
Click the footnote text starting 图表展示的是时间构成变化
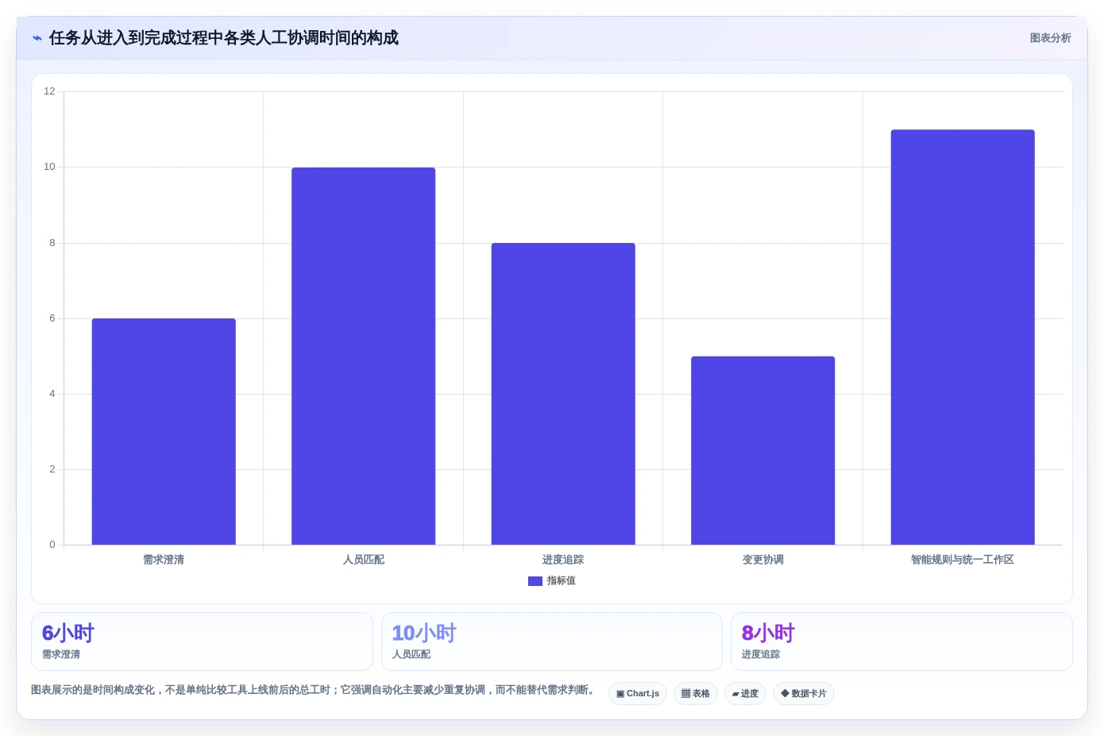point(314,690)
